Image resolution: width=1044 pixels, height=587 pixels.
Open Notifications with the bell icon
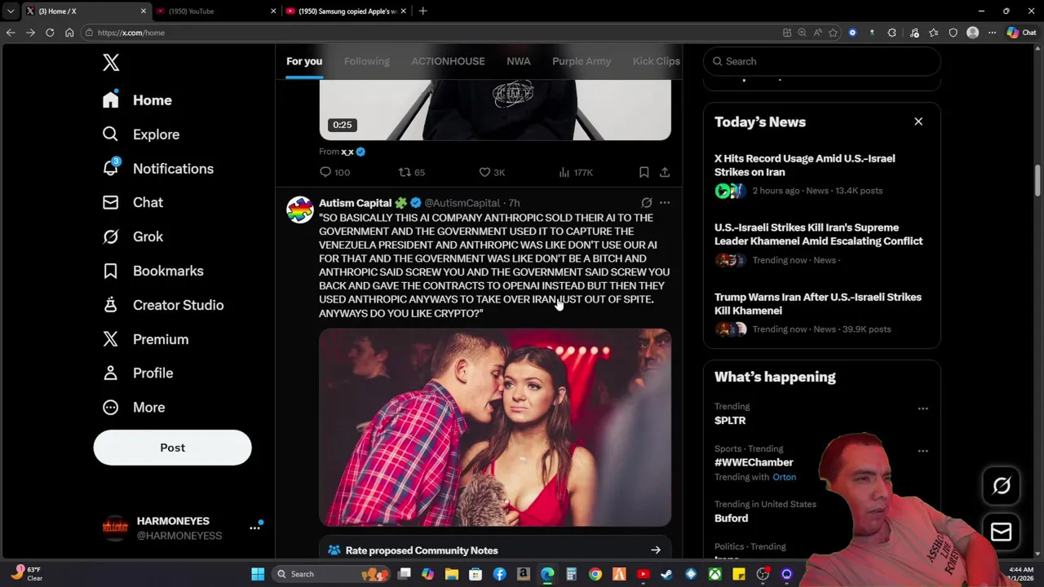tap(157, 169)
